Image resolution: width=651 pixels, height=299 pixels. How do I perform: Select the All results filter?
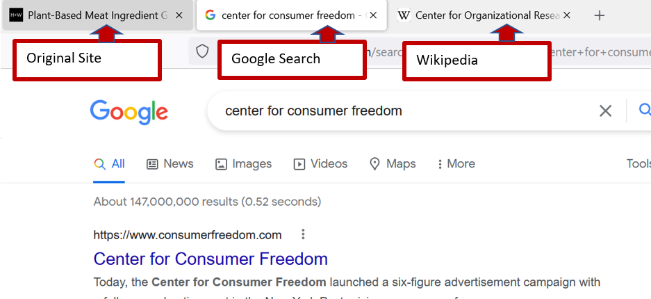pyautogui.click(x=110, y=164)
